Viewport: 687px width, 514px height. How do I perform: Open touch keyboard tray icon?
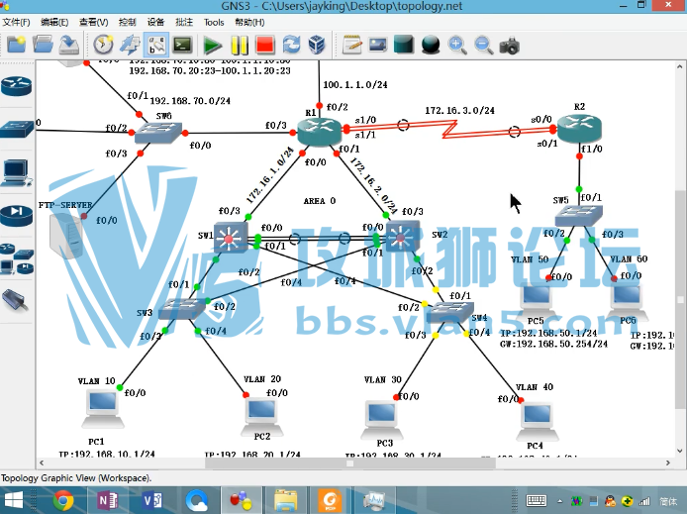536,500
